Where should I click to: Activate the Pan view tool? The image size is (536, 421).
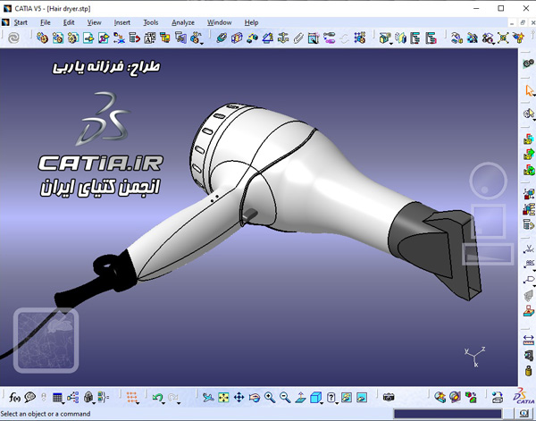(239, 398)
